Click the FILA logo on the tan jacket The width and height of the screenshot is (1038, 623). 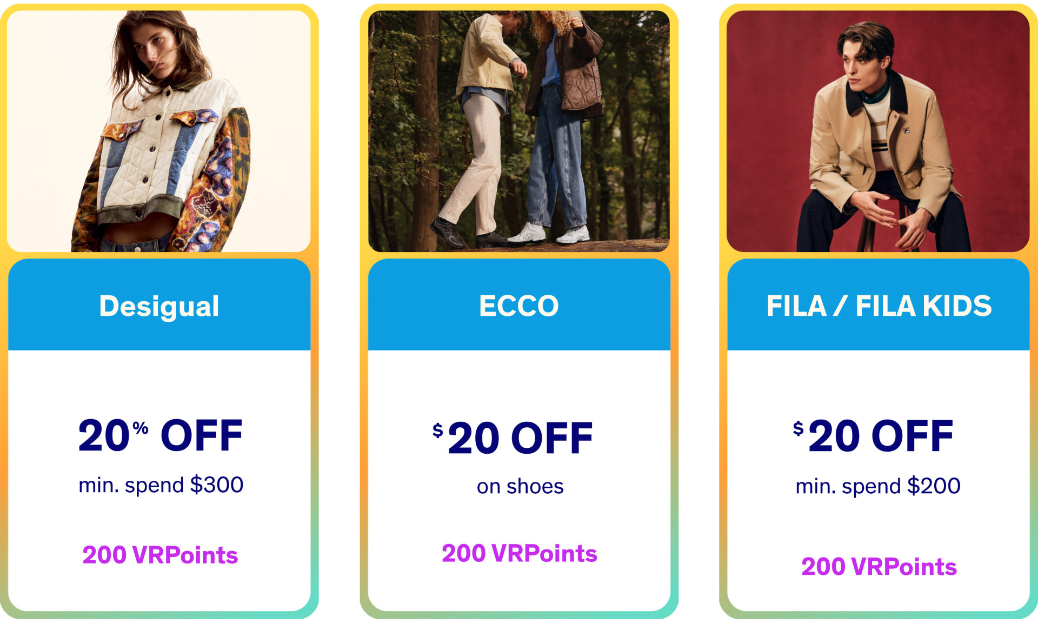905,130
